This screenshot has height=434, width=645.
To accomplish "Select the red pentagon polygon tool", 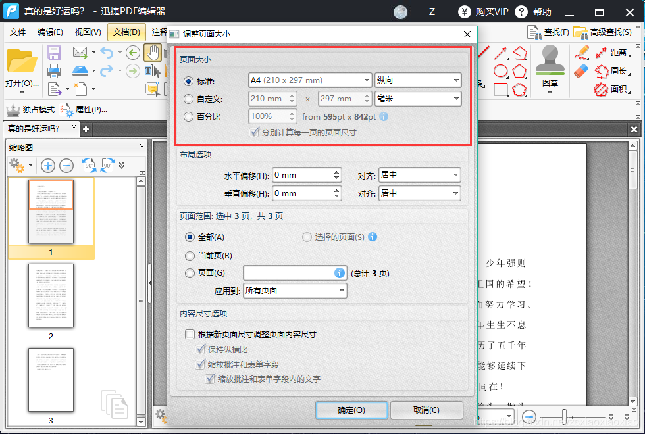I will [x=519, y=71].
